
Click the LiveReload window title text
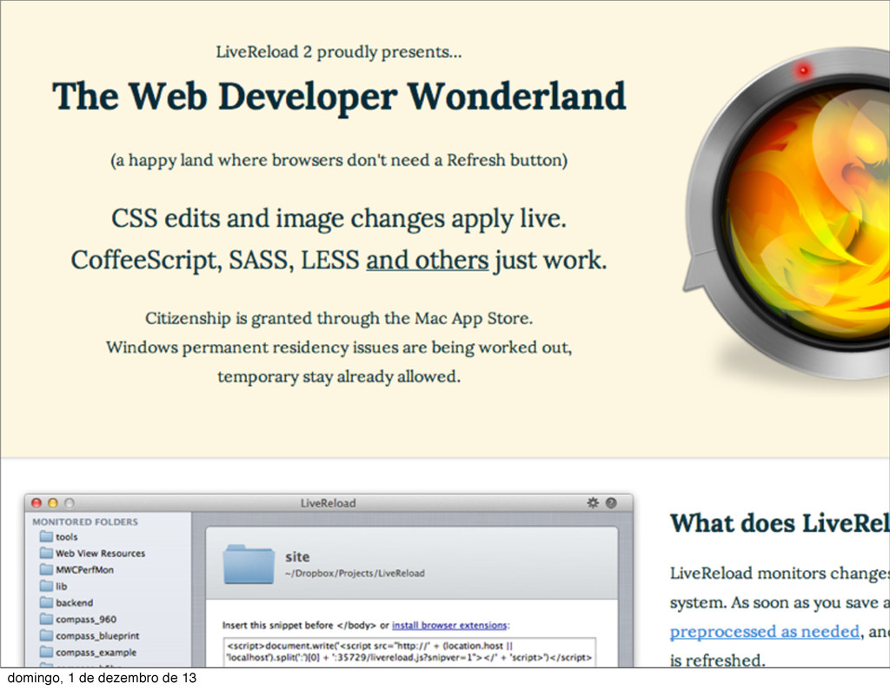coord(328,503)
